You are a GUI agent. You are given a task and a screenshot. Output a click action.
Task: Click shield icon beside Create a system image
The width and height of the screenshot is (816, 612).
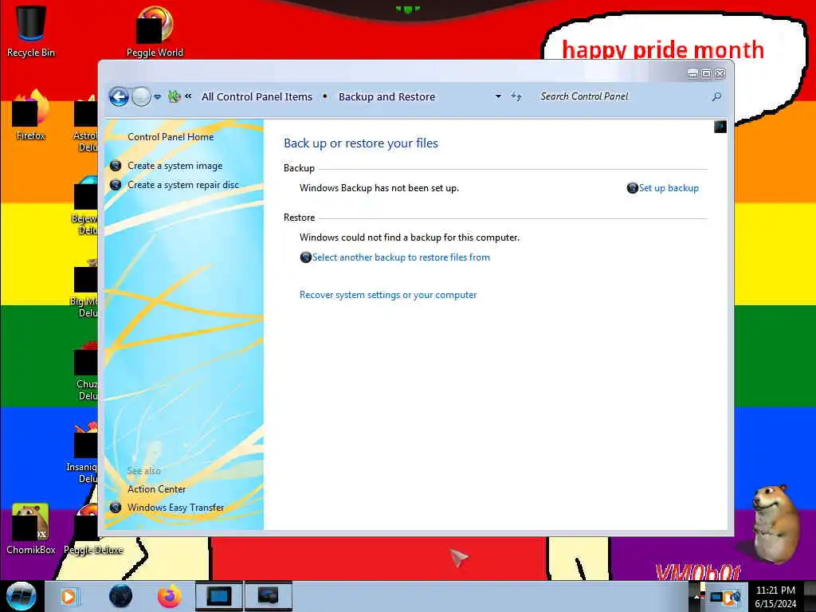pyautogui.click(x=116, y=166)
